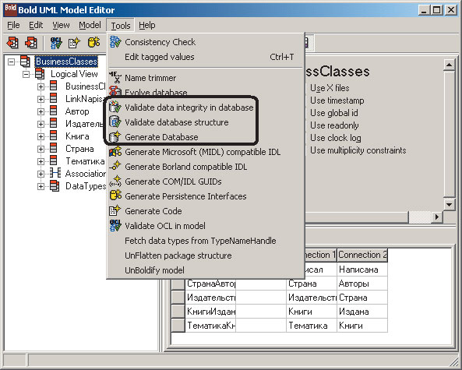Click the Logical View package icon
The width and height of the screenshot is (462, 370).
(x=40, y=74)
